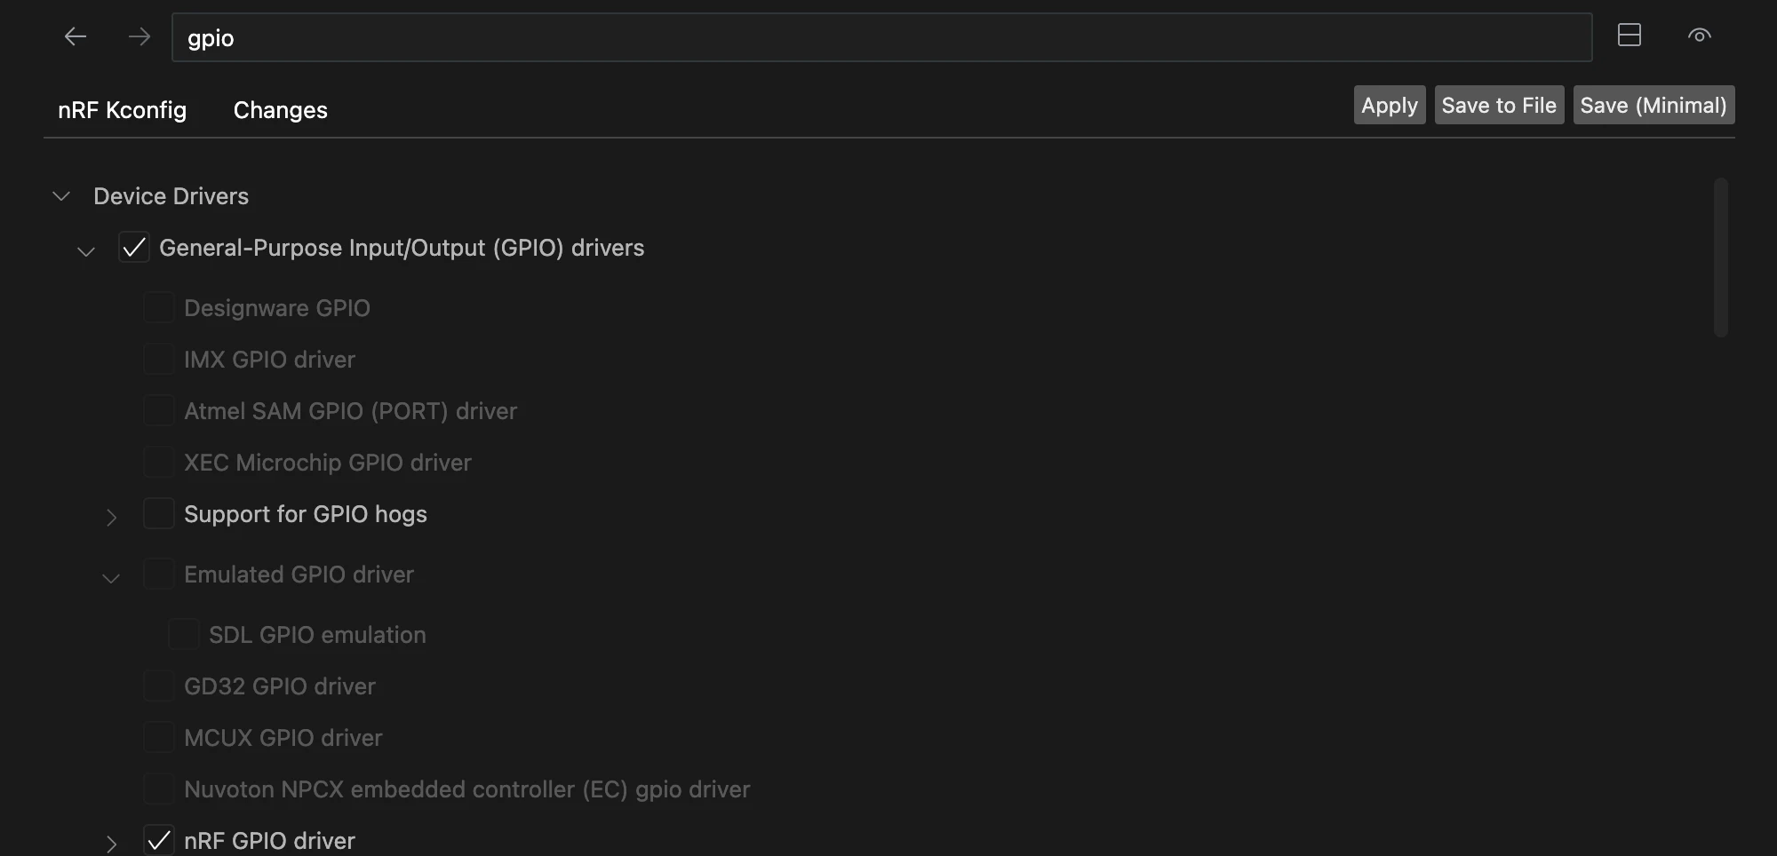
Task: Uncheck the nRF GPIO driver checkbox
Action: pos(159,840)
